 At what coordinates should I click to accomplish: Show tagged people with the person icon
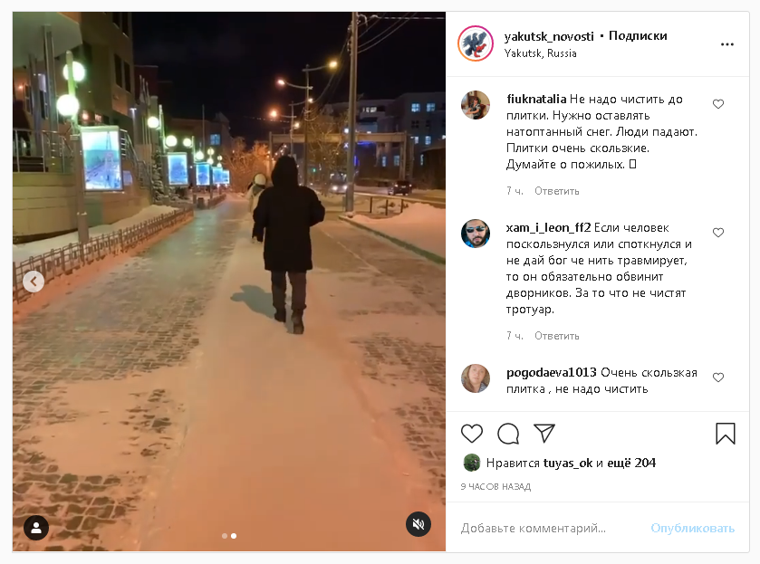(x=36, y=527)
